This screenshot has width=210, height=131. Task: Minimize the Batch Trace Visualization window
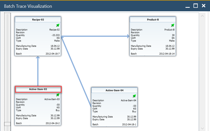click(188, 6)
